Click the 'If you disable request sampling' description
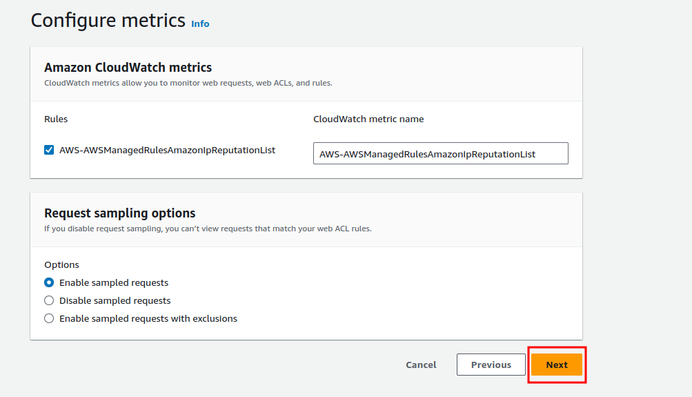Image resolution: width=692 pixels, height=397 pixels. 208,229
